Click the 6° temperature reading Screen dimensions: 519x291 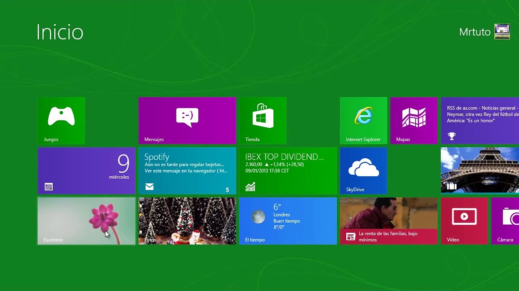[277, 207]
